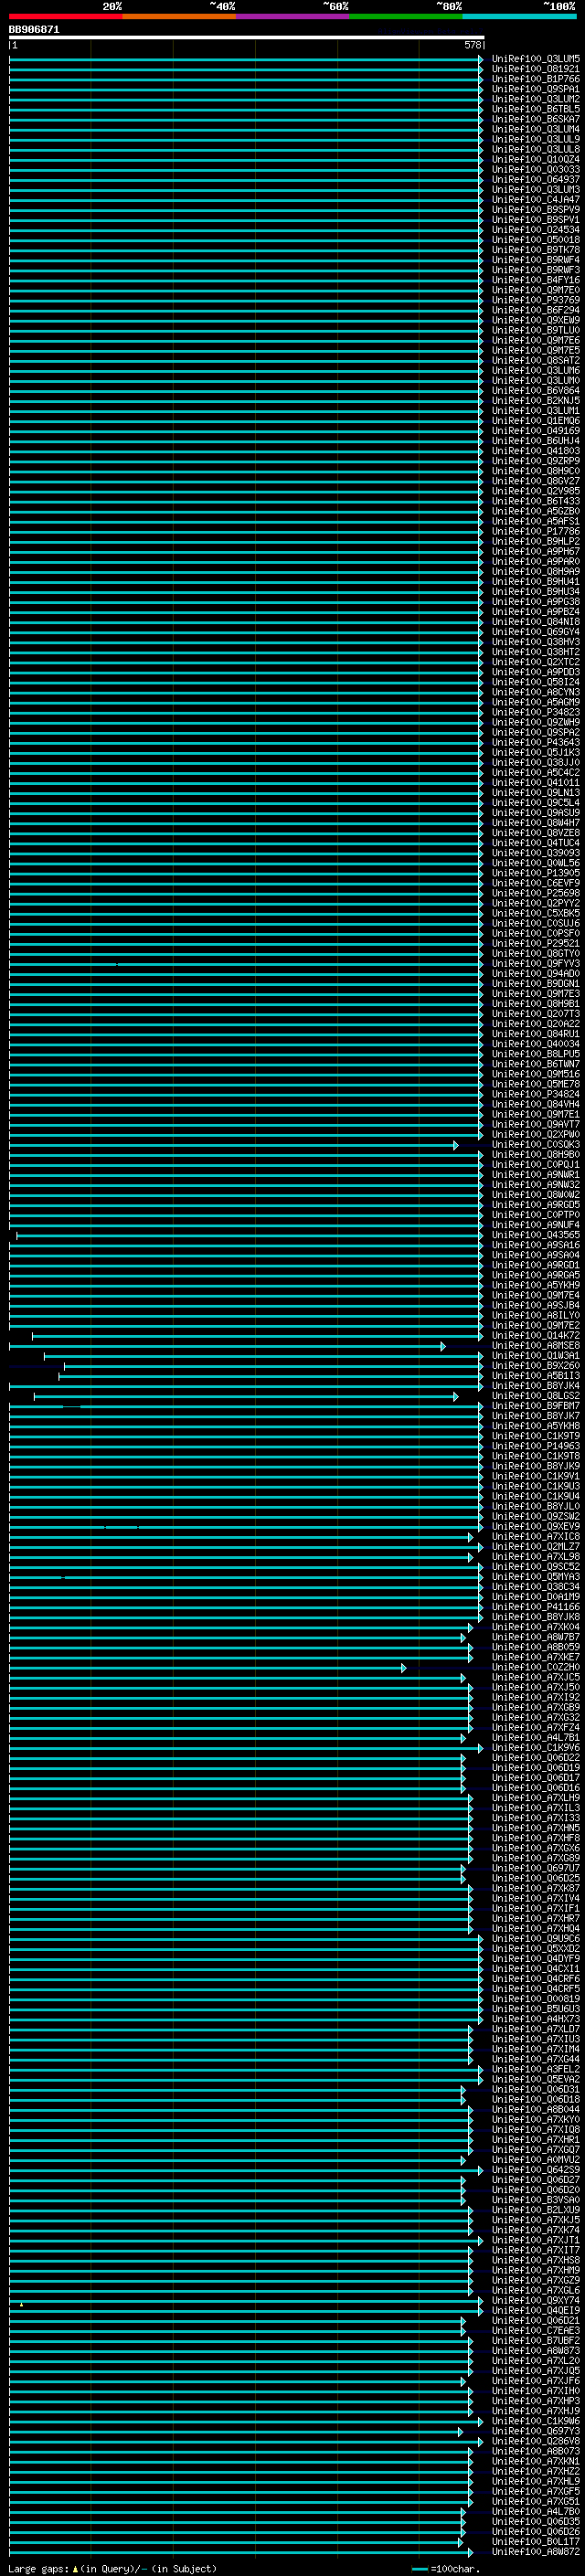
Task: Select subject label UniRef100_Q41803
Action: (x=536, y=451)
